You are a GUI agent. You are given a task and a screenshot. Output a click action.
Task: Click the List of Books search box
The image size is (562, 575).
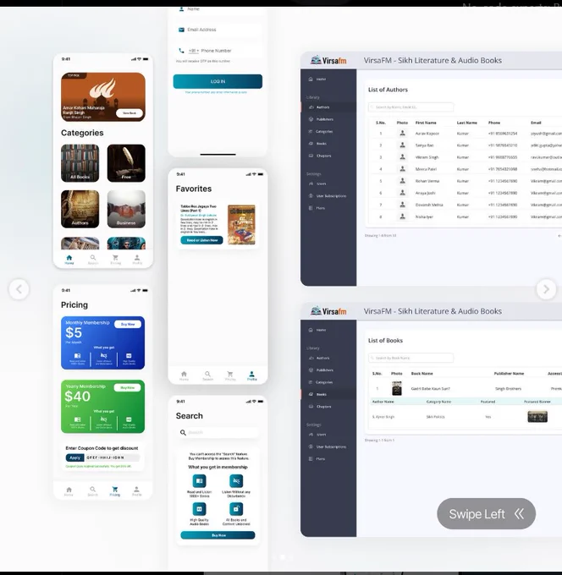410,358
